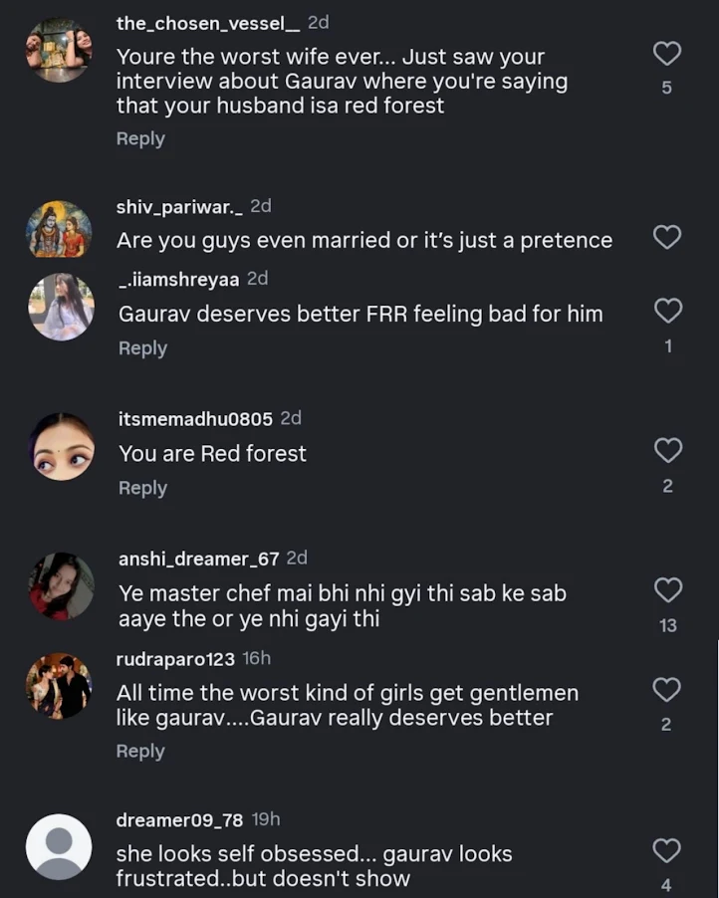719x898 pixels.
Task: Tap heart on anshi_dreamer_67's comment
Action: [667, 590]
